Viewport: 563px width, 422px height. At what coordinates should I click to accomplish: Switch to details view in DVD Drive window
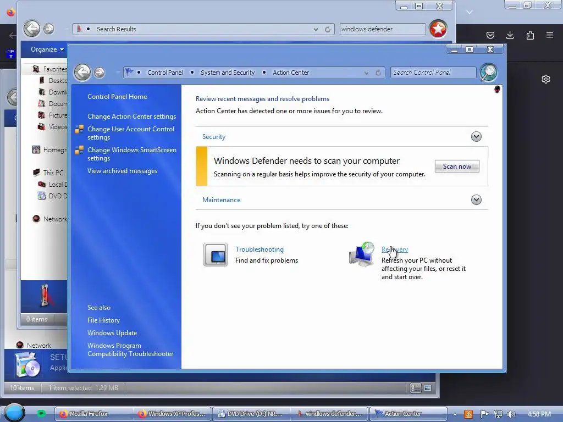(416, 388)
